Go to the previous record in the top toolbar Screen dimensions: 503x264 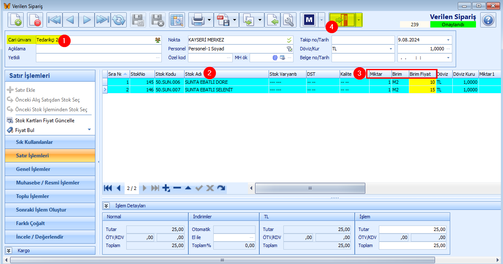71,20
